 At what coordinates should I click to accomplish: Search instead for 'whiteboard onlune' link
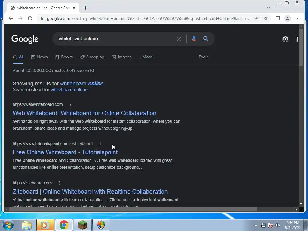tap(69, 90)
